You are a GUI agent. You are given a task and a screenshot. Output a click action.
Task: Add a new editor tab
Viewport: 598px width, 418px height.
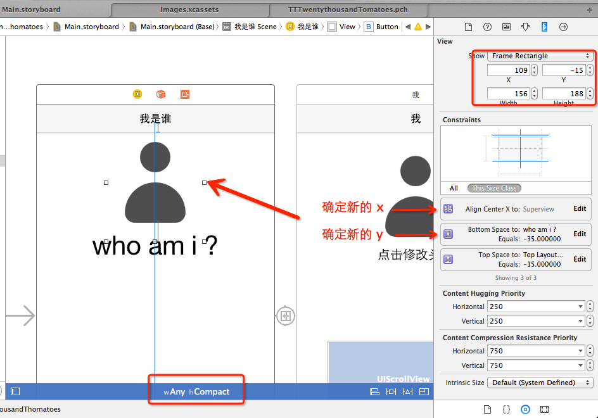(590, 10)
